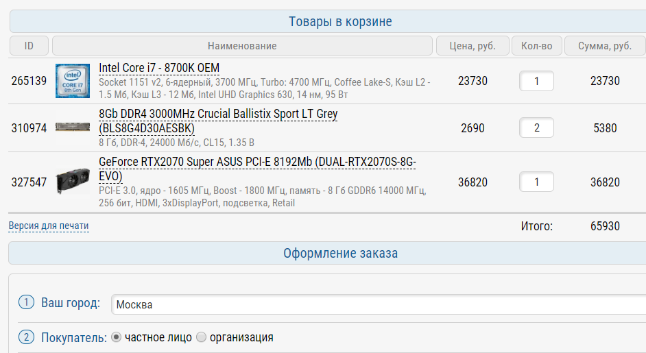646x353 pixels.
Task: Select the частное лицо radio button
Action: [x=116, y=337]
